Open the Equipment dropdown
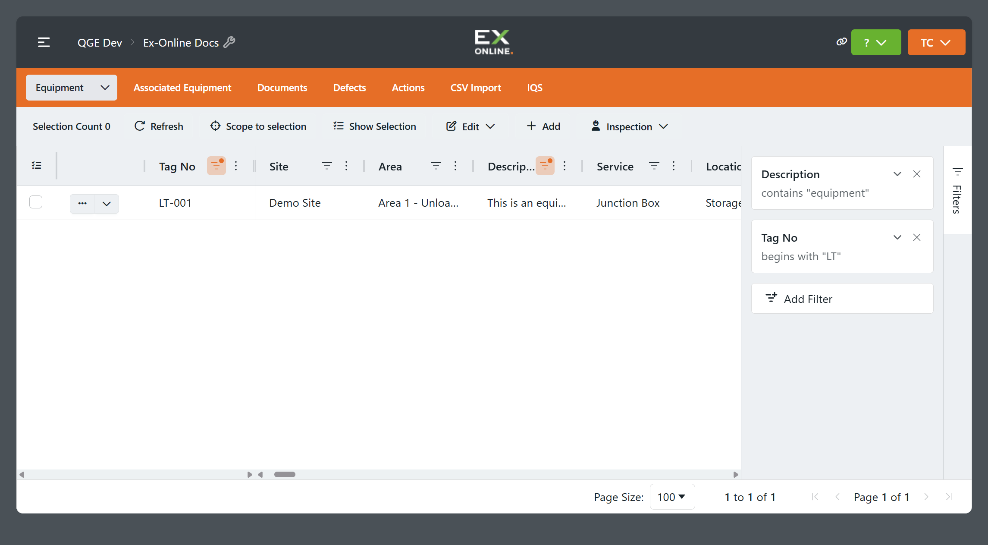 (72, 88)
